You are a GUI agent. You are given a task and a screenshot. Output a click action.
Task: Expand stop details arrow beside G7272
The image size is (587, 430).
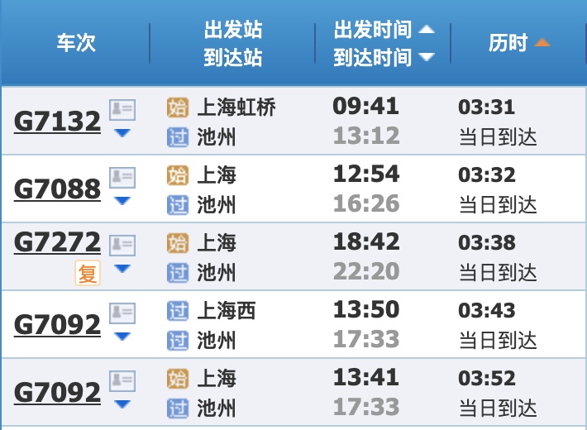pyautogui.click(x=122, y=269)
